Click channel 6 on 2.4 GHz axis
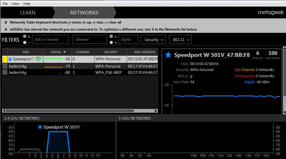 (x=58, y=156)
